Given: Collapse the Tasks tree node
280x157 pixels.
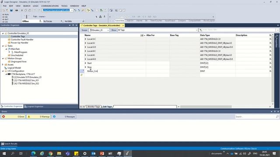Looking at the screenshot, I should tap(3, 46).
